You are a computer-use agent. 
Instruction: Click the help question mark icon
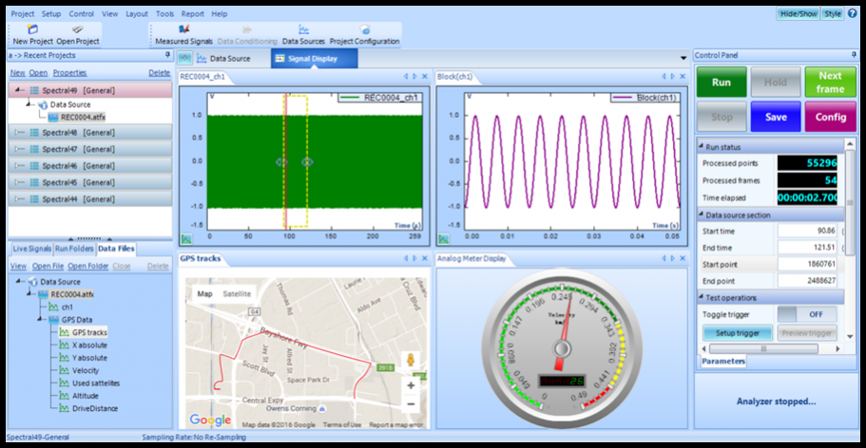pos(852,14)
